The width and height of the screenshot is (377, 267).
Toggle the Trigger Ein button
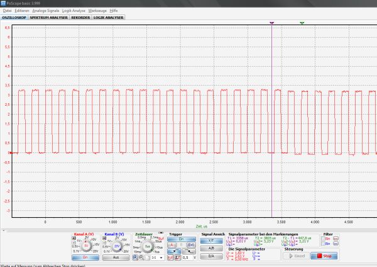pos(182,239)
